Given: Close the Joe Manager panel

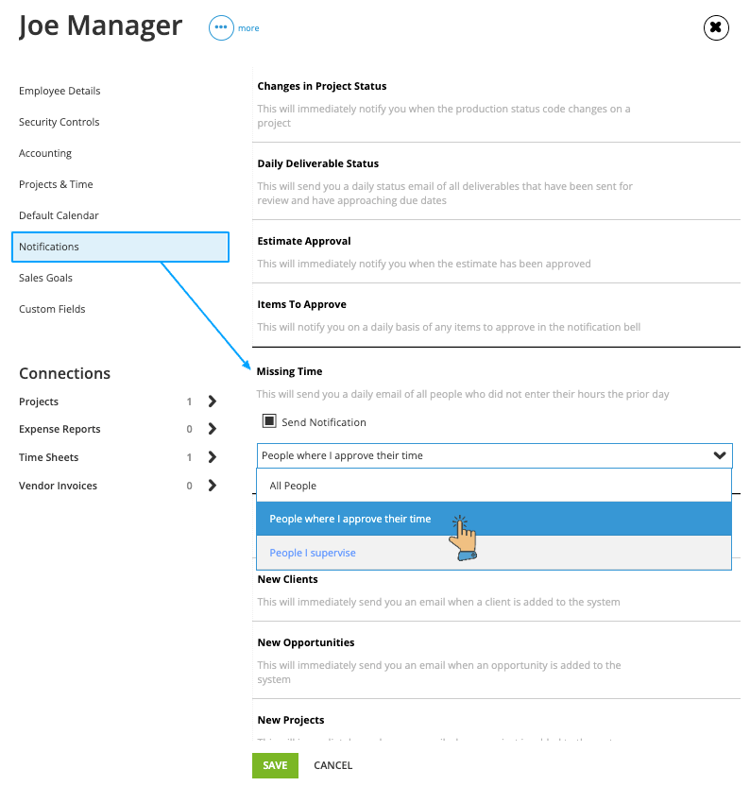Looking at the screenshot, I should point(716,27).
